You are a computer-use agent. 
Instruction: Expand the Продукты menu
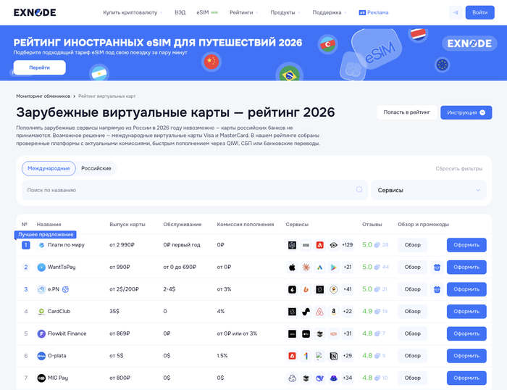click(285, 12)
